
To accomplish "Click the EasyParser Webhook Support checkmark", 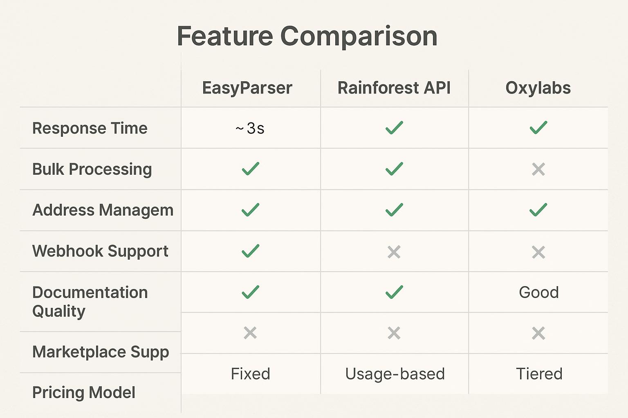I will (250, 251).
